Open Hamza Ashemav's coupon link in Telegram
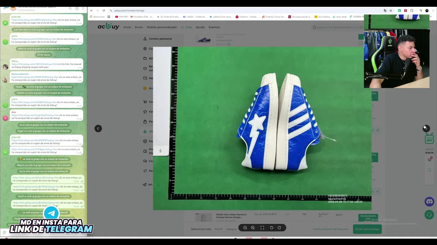The image size is (437, 245). pos(35,77)
